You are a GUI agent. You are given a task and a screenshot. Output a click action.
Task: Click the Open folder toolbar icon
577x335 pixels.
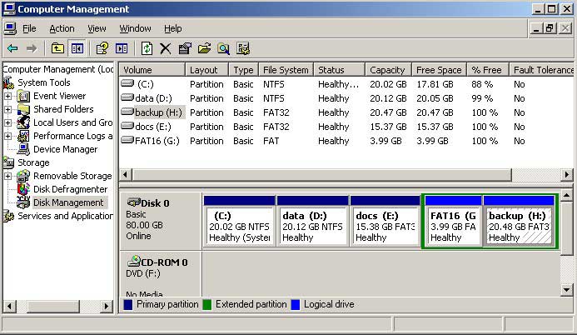[203, 48]
